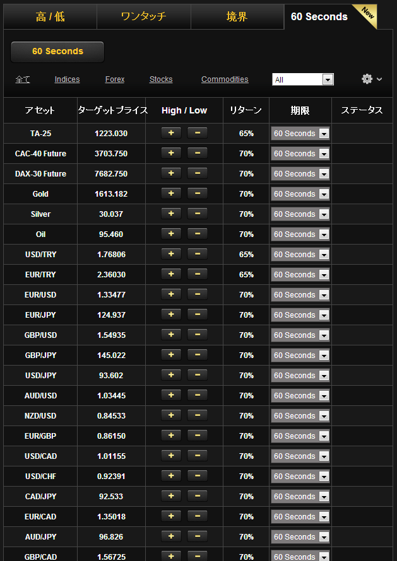This screenshot has height=561, width=397.
Task: Switch to the 高/低 tab
Action: tap(50, 16)
